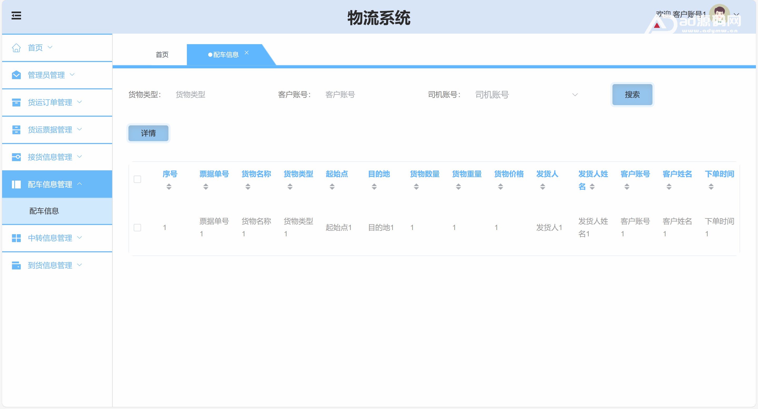Screen dimensions: 758x409
Task: Switch to the 首页 tab
Action: (162, 55)
